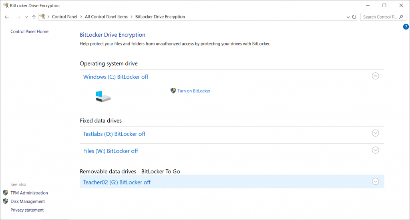Expand the Testlabs (O:) drive section
Screen dimensions: 410x220
[x=376, y=133]
